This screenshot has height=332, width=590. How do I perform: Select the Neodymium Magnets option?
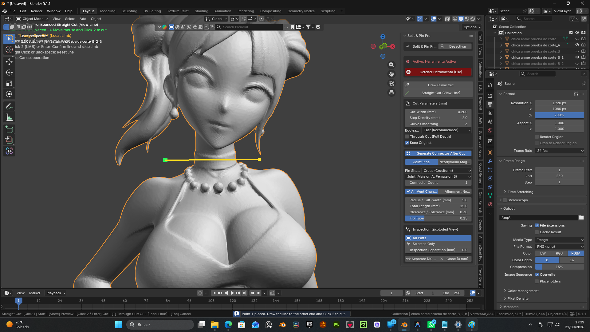click(x=454, y=162)
